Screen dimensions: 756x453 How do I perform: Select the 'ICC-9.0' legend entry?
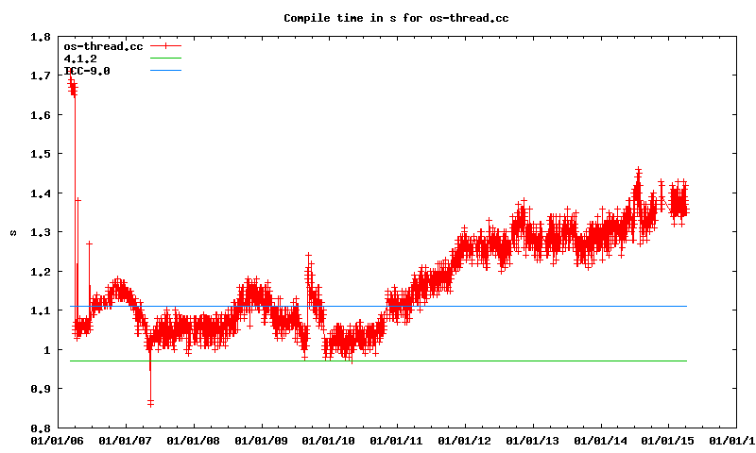point(86,71)
